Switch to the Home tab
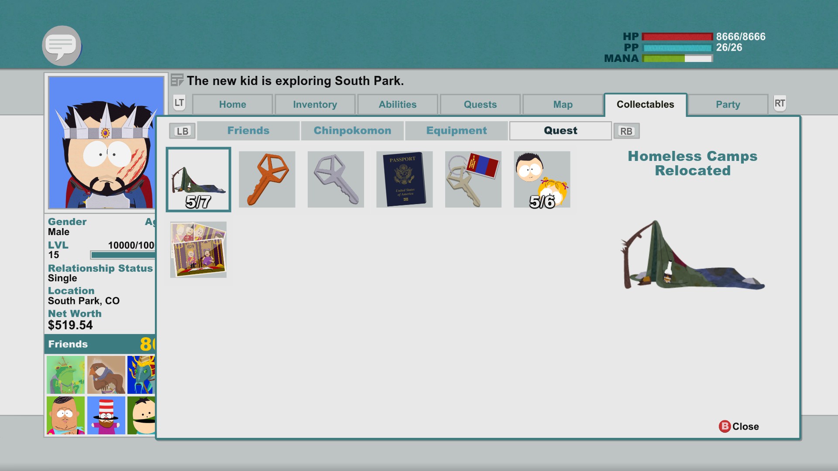Image resolution: width=838 pixels, height=471 pixels. click(x=233, y=105)
